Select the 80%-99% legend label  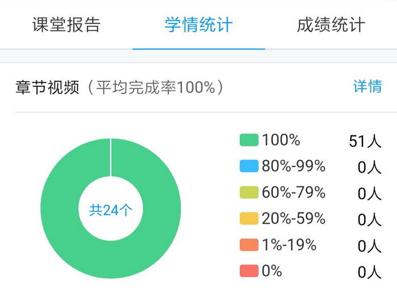(294, 166)
